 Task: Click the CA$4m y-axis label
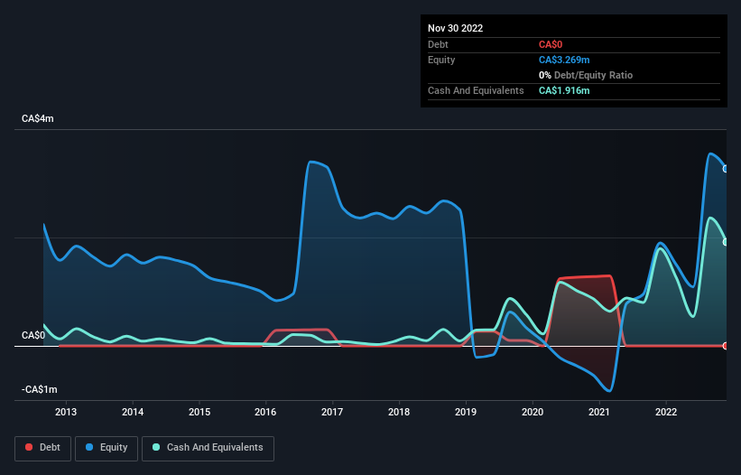pyautogui.click(x=38, y=118)
